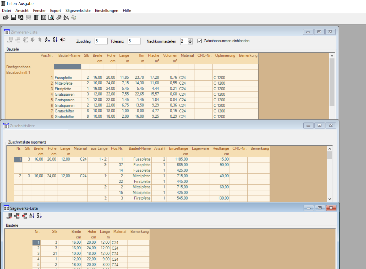Image resolution: width=366 pixels, height=269 pixels.
Task: Click the green refresh arrows icon
Action: [x=74, y=18]
